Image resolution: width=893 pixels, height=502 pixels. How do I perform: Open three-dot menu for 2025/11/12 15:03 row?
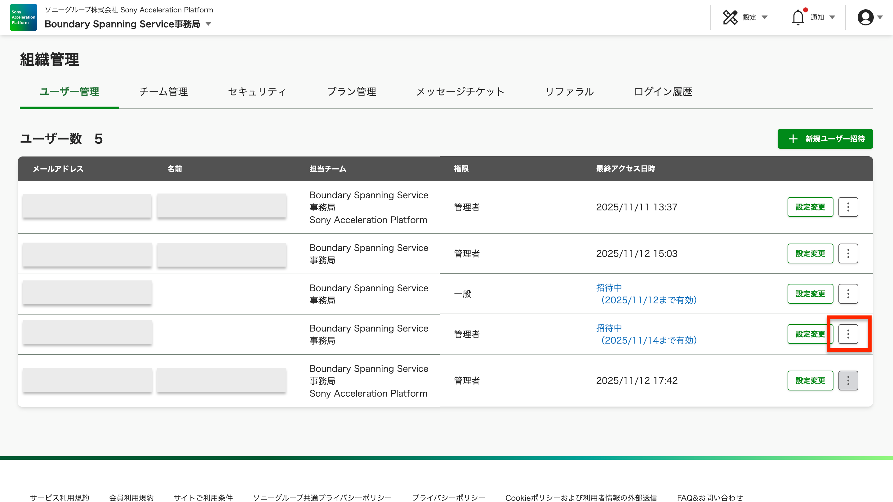coord(848,253)
